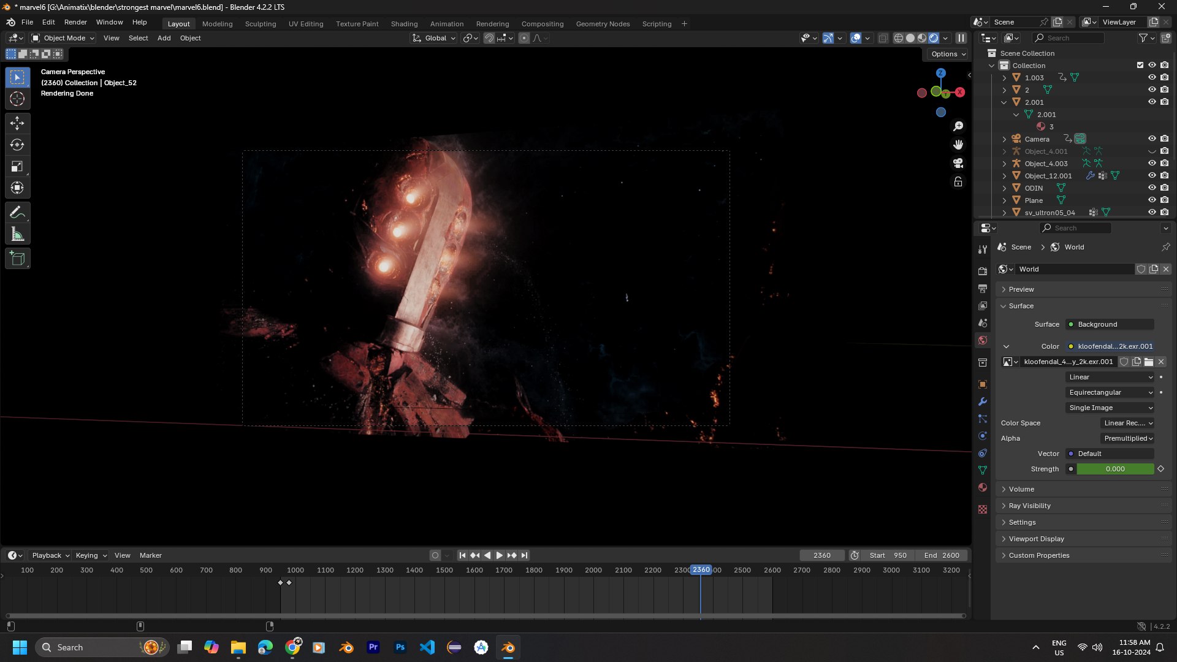The width and height of the screenshot is (1177, 662).
Task: Click the Add Cube tool
Action: [x=17, y=259]
